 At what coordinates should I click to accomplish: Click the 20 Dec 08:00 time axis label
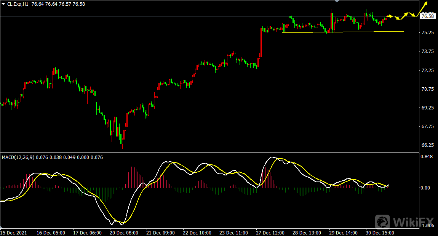(124, 232)
